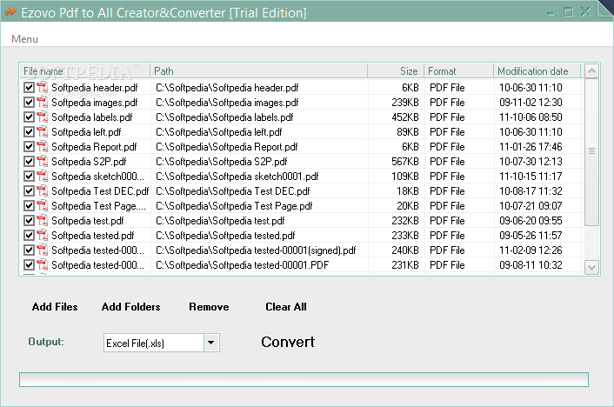The width and height of the screenshot is (614, 407).
Task: Click date 09-11-02 12:30
Action: pos(531,103)
